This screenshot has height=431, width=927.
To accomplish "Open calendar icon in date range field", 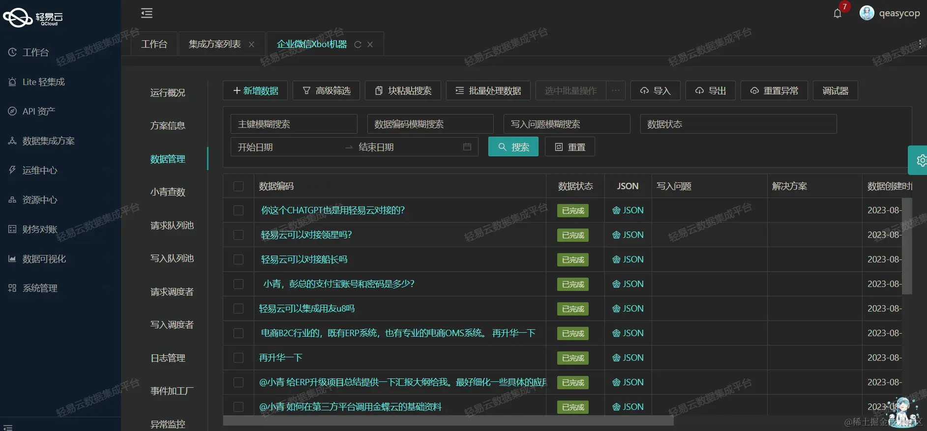I will (467, 147).
